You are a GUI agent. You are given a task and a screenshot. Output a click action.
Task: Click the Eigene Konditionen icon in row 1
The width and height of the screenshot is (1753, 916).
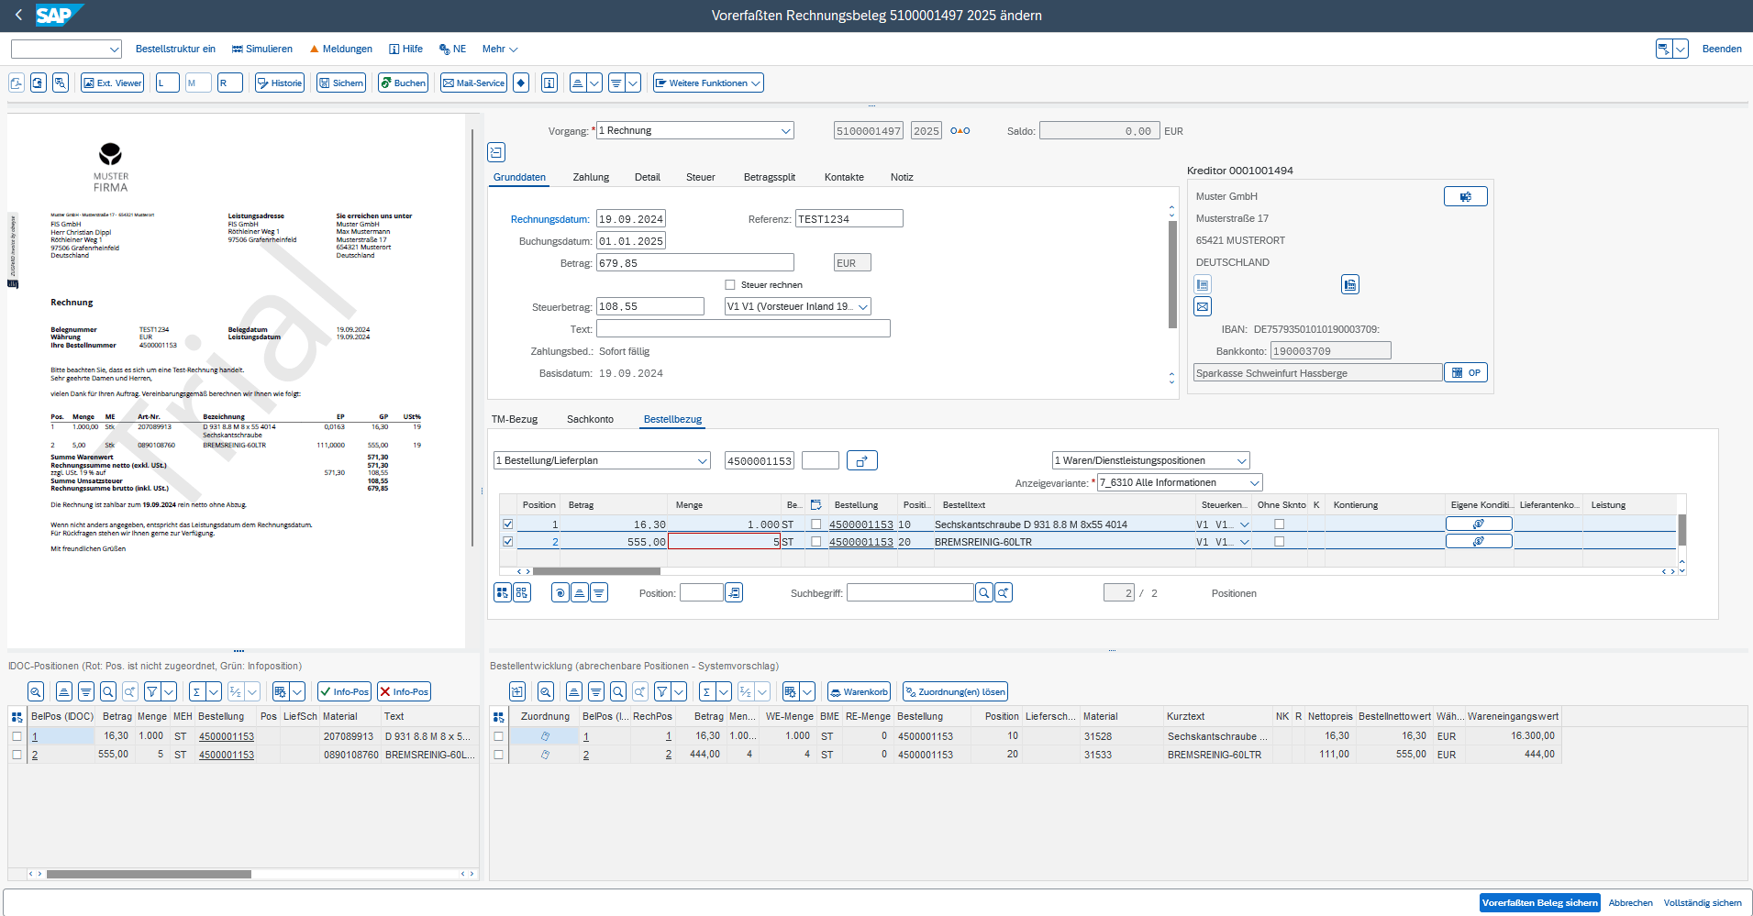[x=1479, y=524]
